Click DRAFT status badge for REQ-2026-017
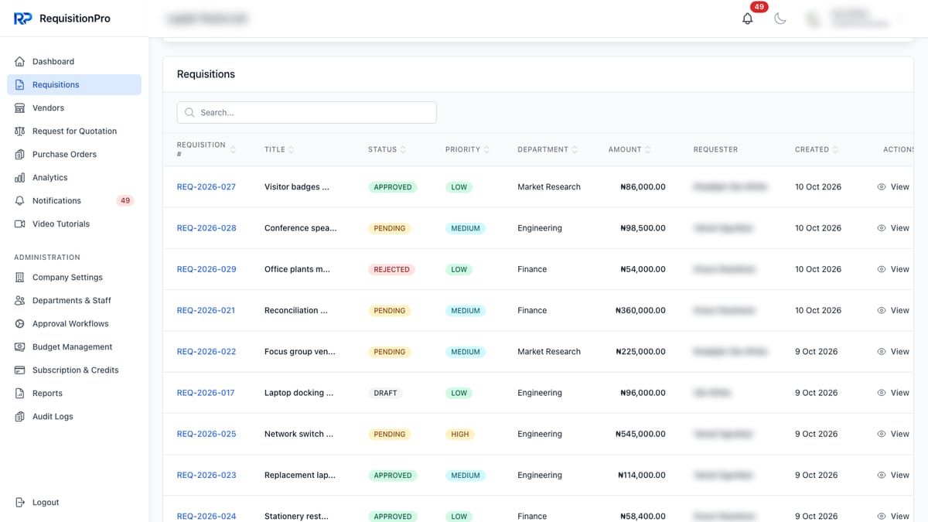Image resolution: width=928 pixels, height=522 pixels. pos(385,394)
